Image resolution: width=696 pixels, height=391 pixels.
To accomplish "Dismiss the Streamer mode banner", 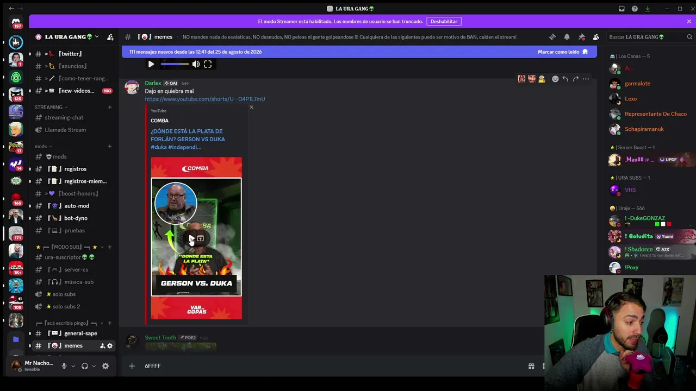I will (689, 21).
